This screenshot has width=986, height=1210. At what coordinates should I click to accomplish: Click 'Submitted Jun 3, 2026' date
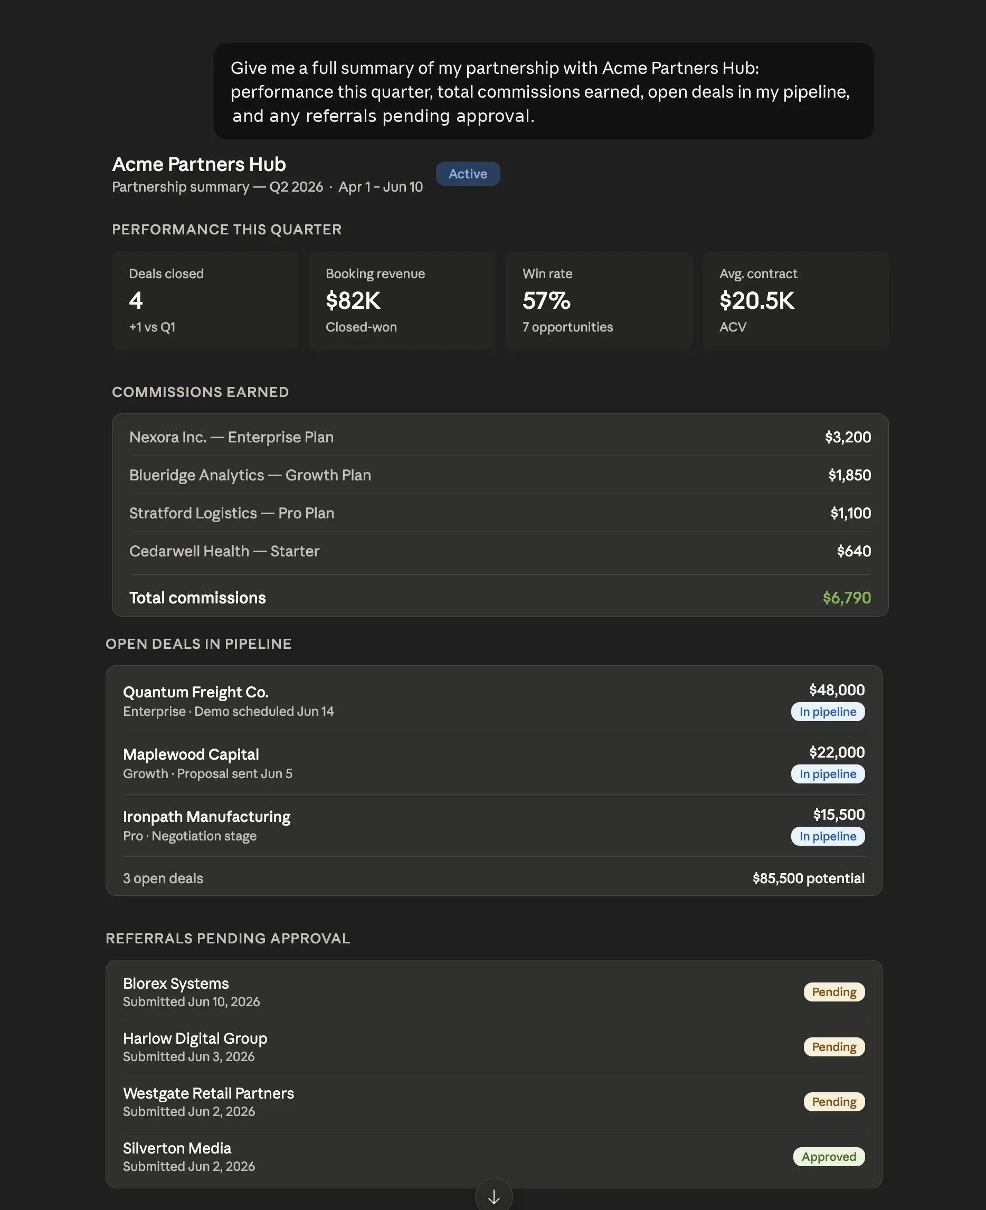[x=188, y=1056]
